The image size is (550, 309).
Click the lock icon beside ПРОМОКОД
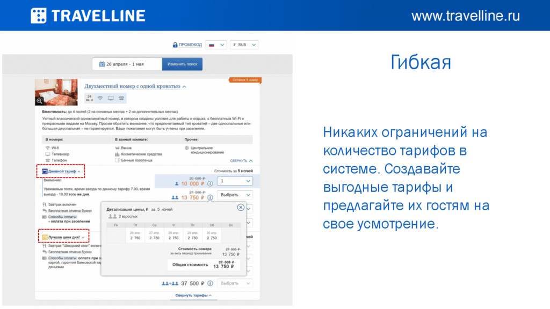point(175,45)
